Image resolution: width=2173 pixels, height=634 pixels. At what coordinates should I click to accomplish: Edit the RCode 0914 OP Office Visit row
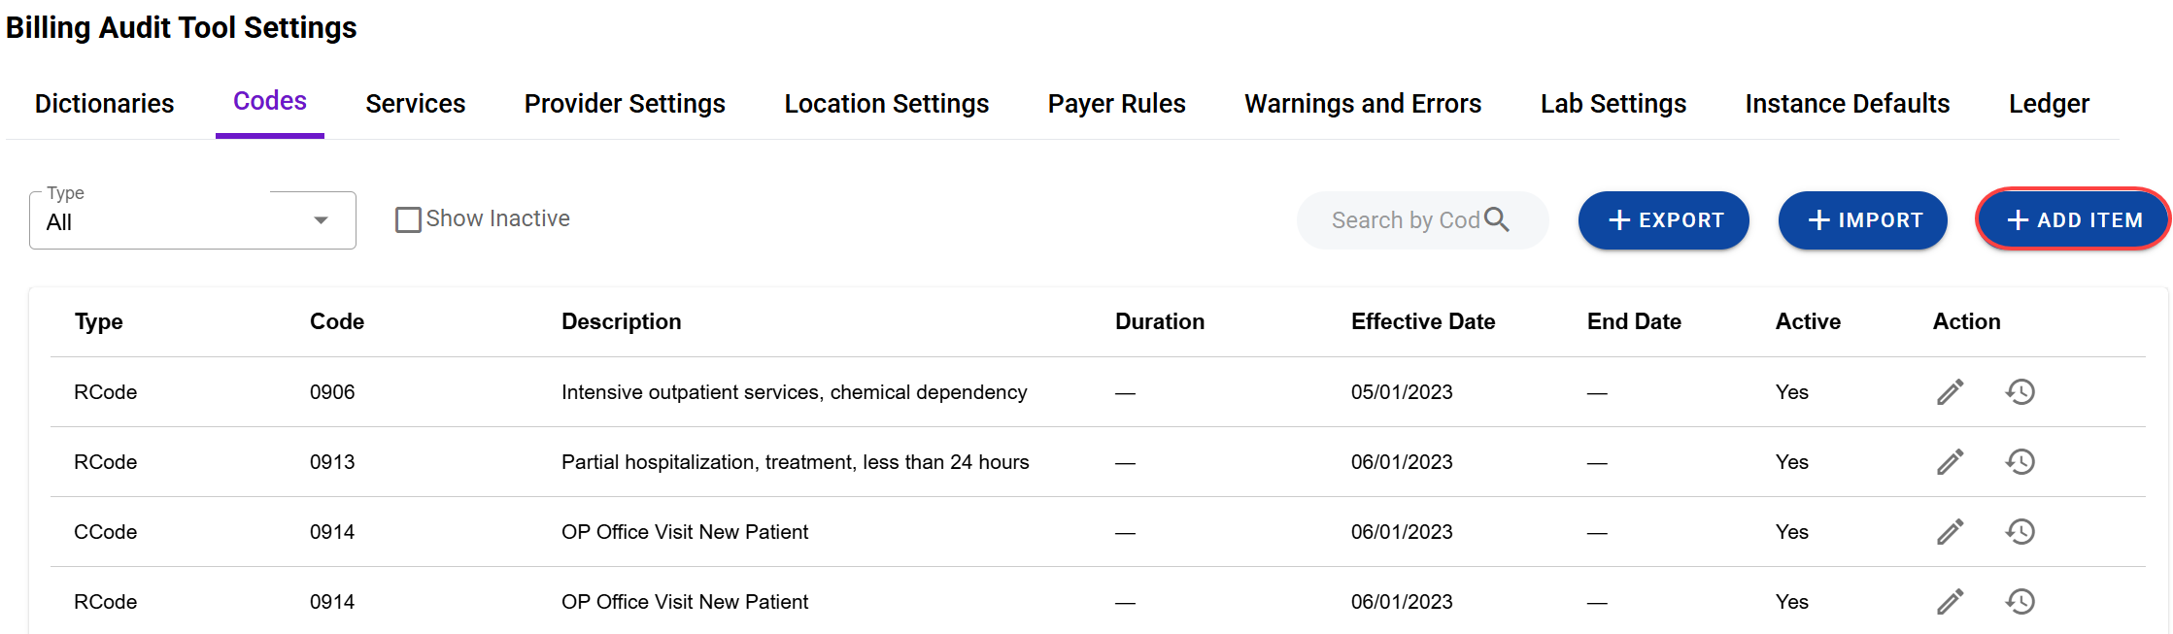[x=1950, y=602]
